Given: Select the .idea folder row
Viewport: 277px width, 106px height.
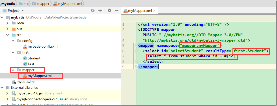Looking at the screenshot, I should (60, 23).
